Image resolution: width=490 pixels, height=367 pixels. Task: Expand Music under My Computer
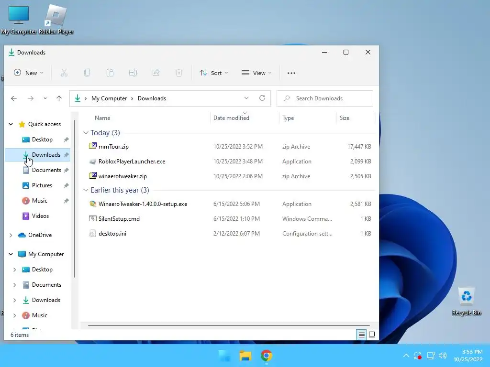click(14, 315)
